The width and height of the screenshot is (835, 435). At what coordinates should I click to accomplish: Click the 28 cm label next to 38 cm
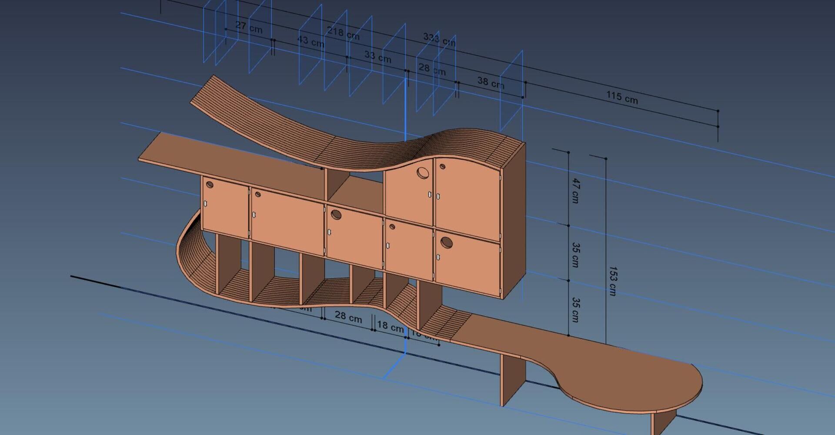tap(432, 69)
